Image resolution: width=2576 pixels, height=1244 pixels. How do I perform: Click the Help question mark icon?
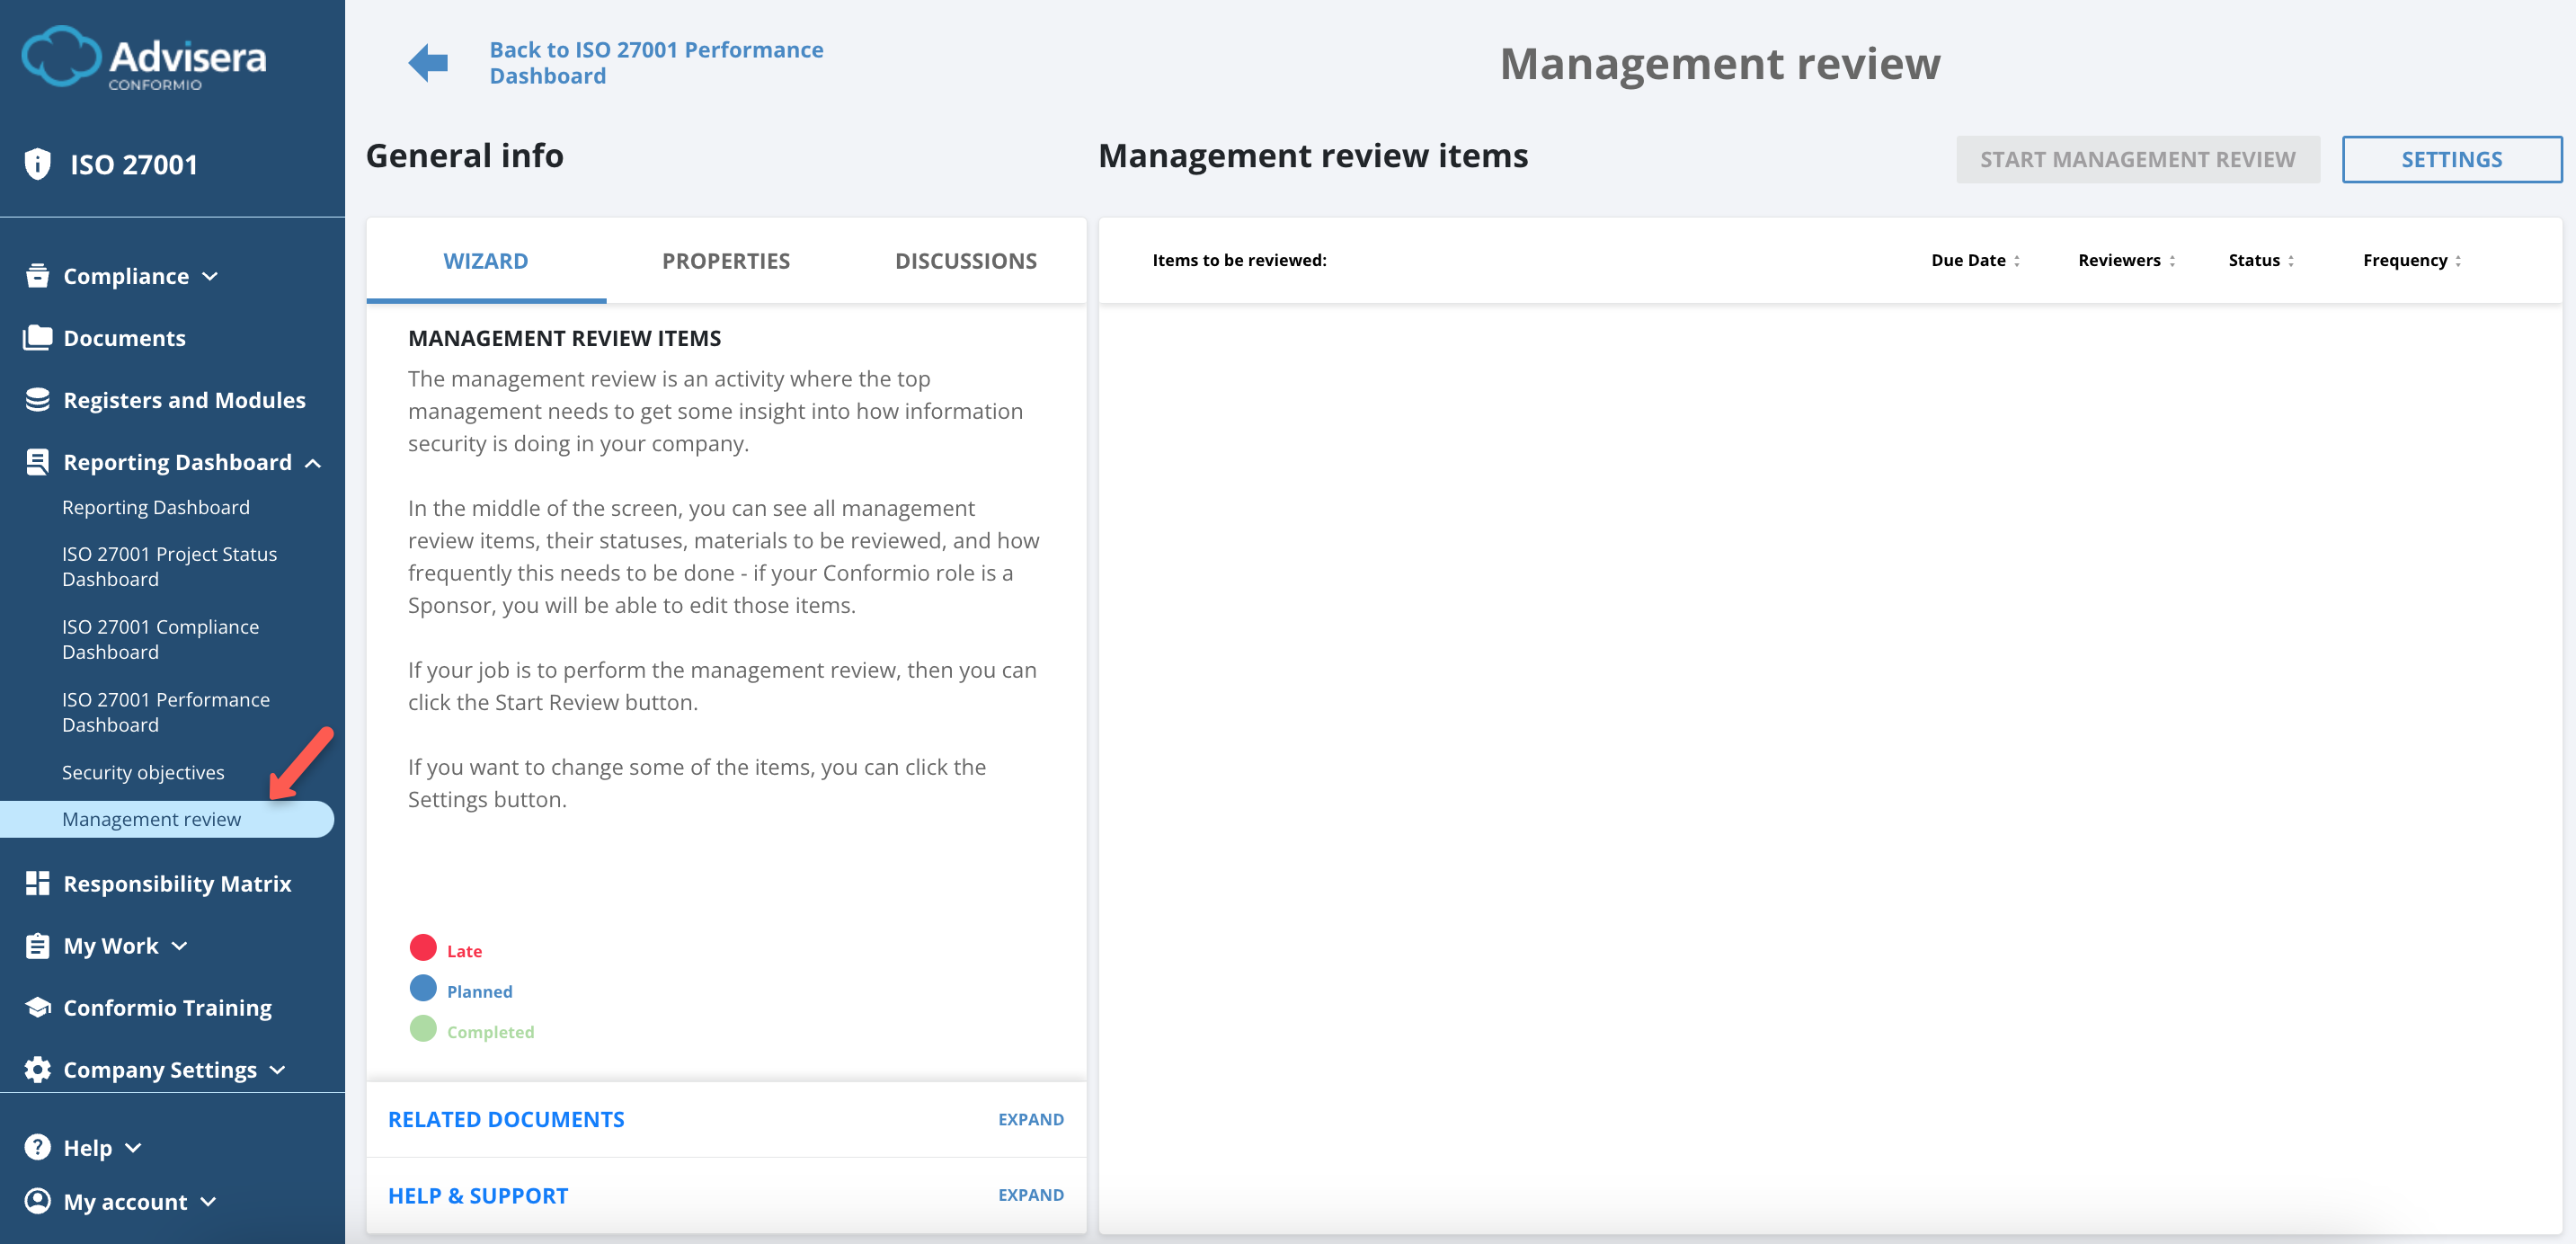tap(36, 1147)
